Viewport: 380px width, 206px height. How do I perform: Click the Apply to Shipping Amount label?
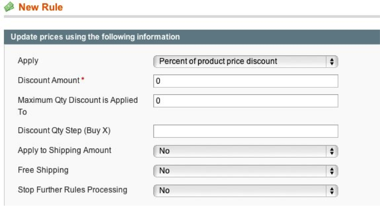(64, 150)
